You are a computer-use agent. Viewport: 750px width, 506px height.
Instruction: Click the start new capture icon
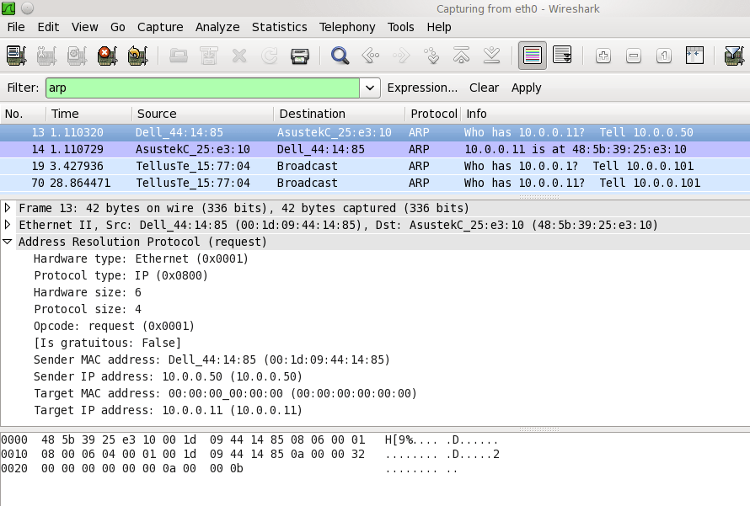[x=77, y=56]
